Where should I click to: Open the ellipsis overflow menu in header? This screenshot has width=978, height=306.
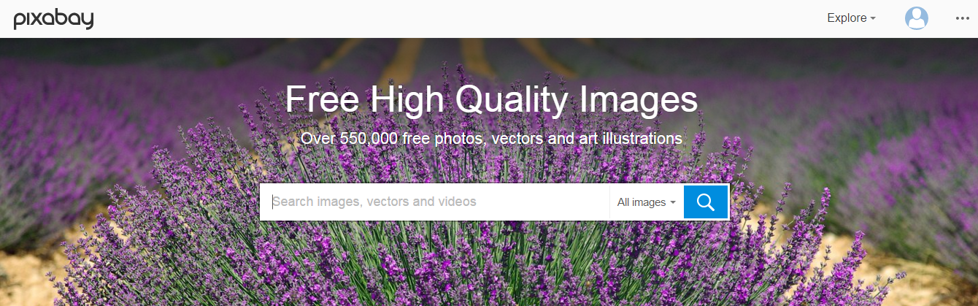click(962, 18)
